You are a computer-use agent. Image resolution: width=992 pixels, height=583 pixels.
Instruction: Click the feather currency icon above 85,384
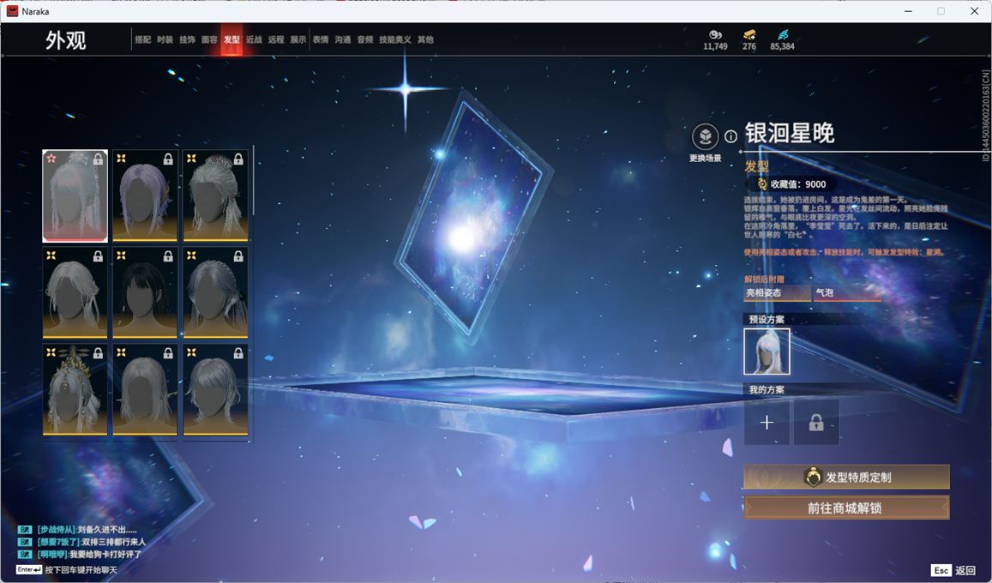click(783, 34)
